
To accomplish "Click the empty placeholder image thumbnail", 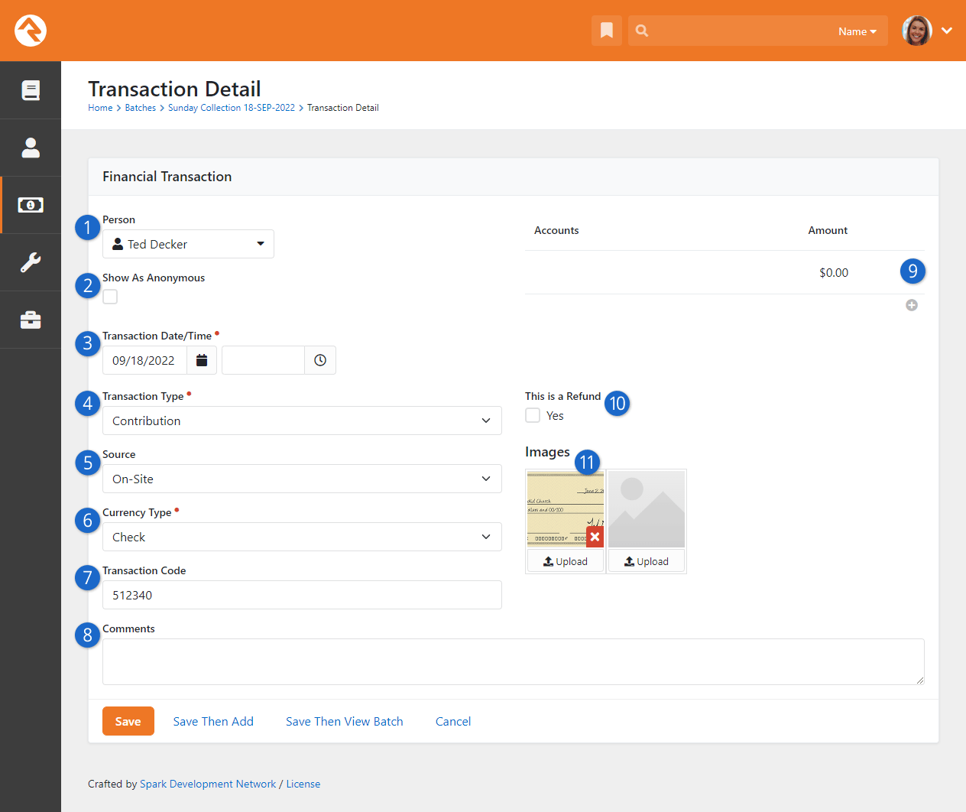I will point(647,508).
